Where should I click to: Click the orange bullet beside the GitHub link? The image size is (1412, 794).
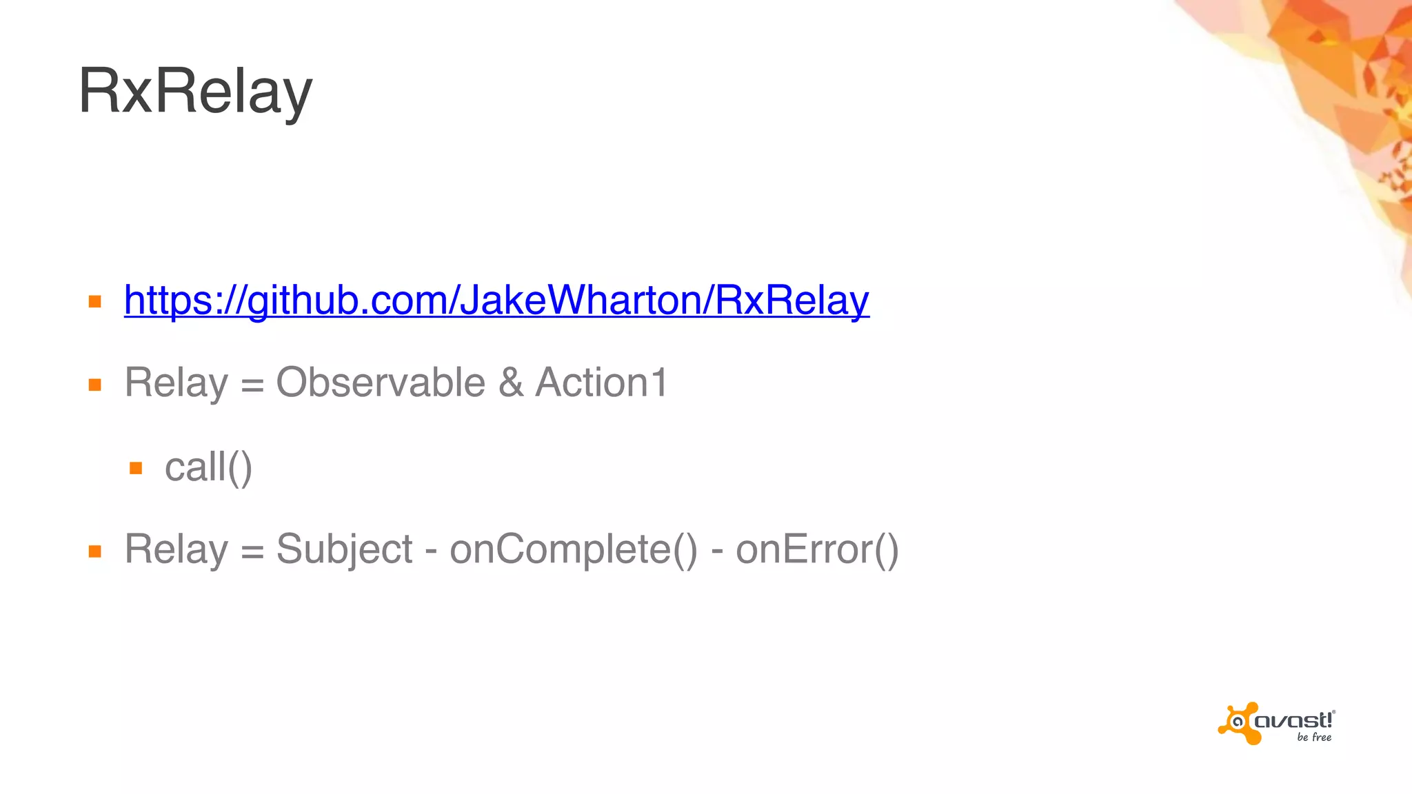pos(95,302)
